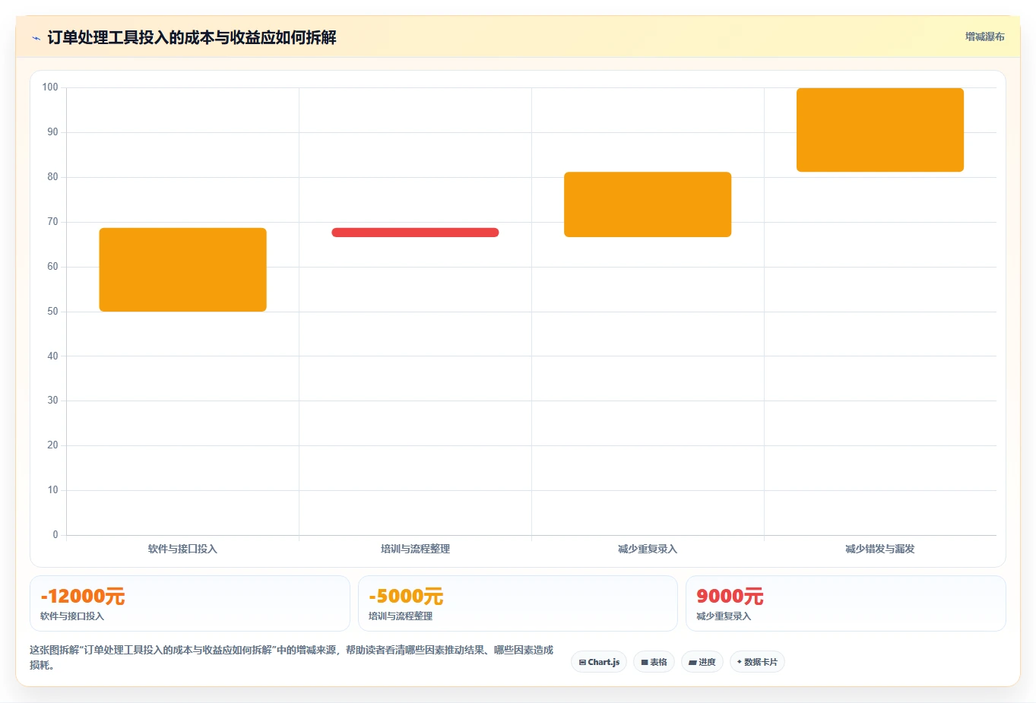Click the card caption 软件与接口投入 under -12000元
Screen dimensions: 1036x703
click(x=72, y=616)
